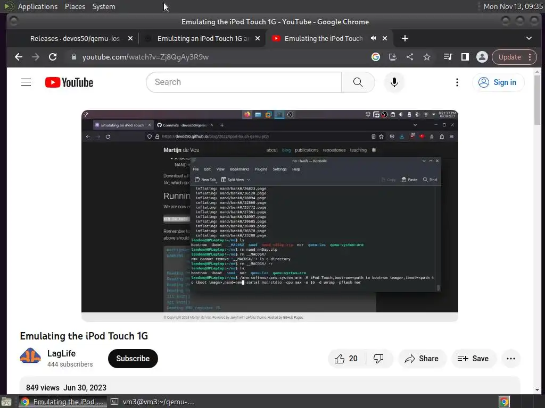The width and height of the screenshot is (545, 408).
Task: View site information lock icon
Action: [x=73, y=57]
